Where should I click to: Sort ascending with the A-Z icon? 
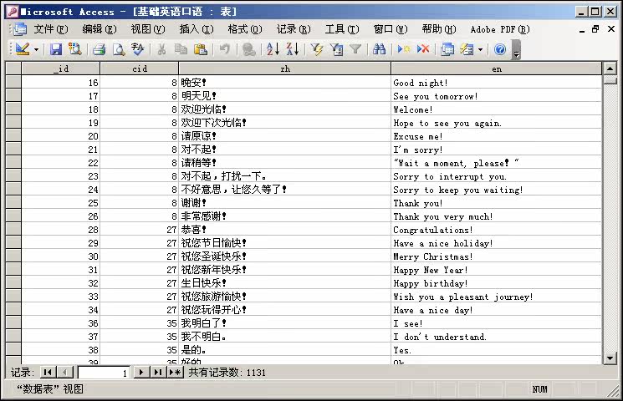pos(273,49)
